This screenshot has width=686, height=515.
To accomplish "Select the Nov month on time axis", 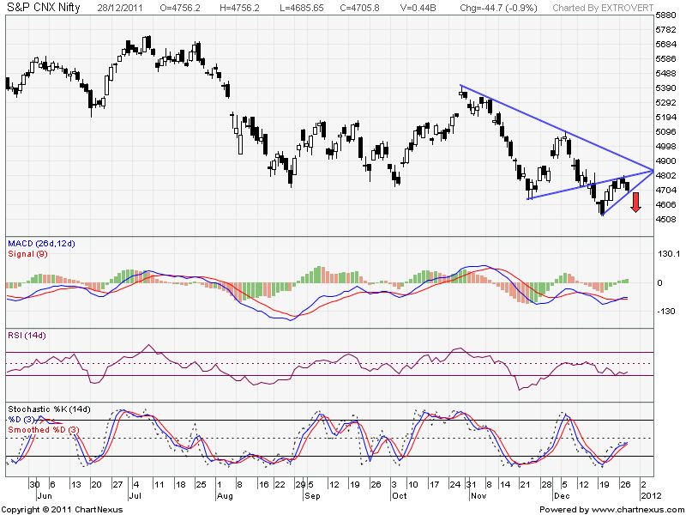I will click(478, 495).
